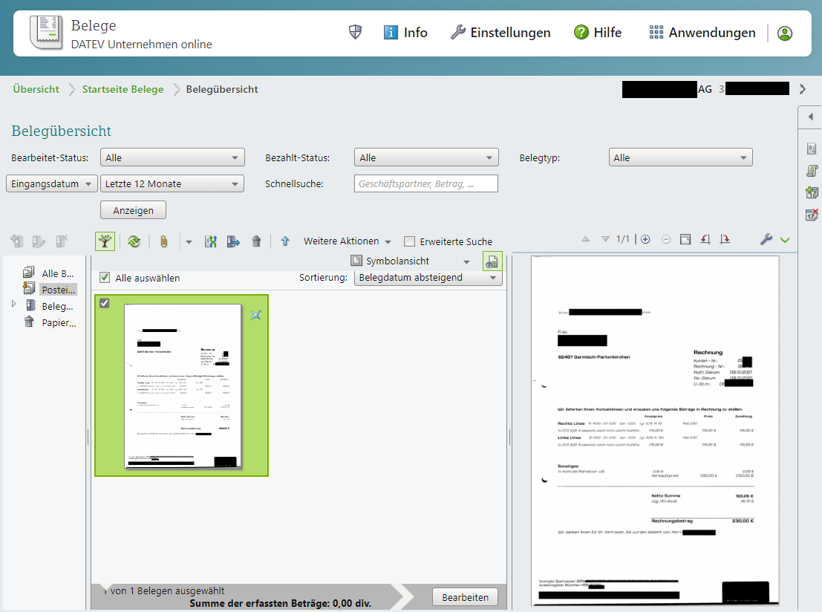The image size is (822, 612).
Task: Refresh the document list
Action: point(134,241)
